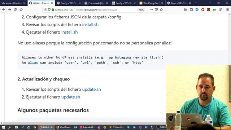The height and width of the screenshot is (130, 231).
Task: Open the page actions three-dot menu
Action: [151, 10]
